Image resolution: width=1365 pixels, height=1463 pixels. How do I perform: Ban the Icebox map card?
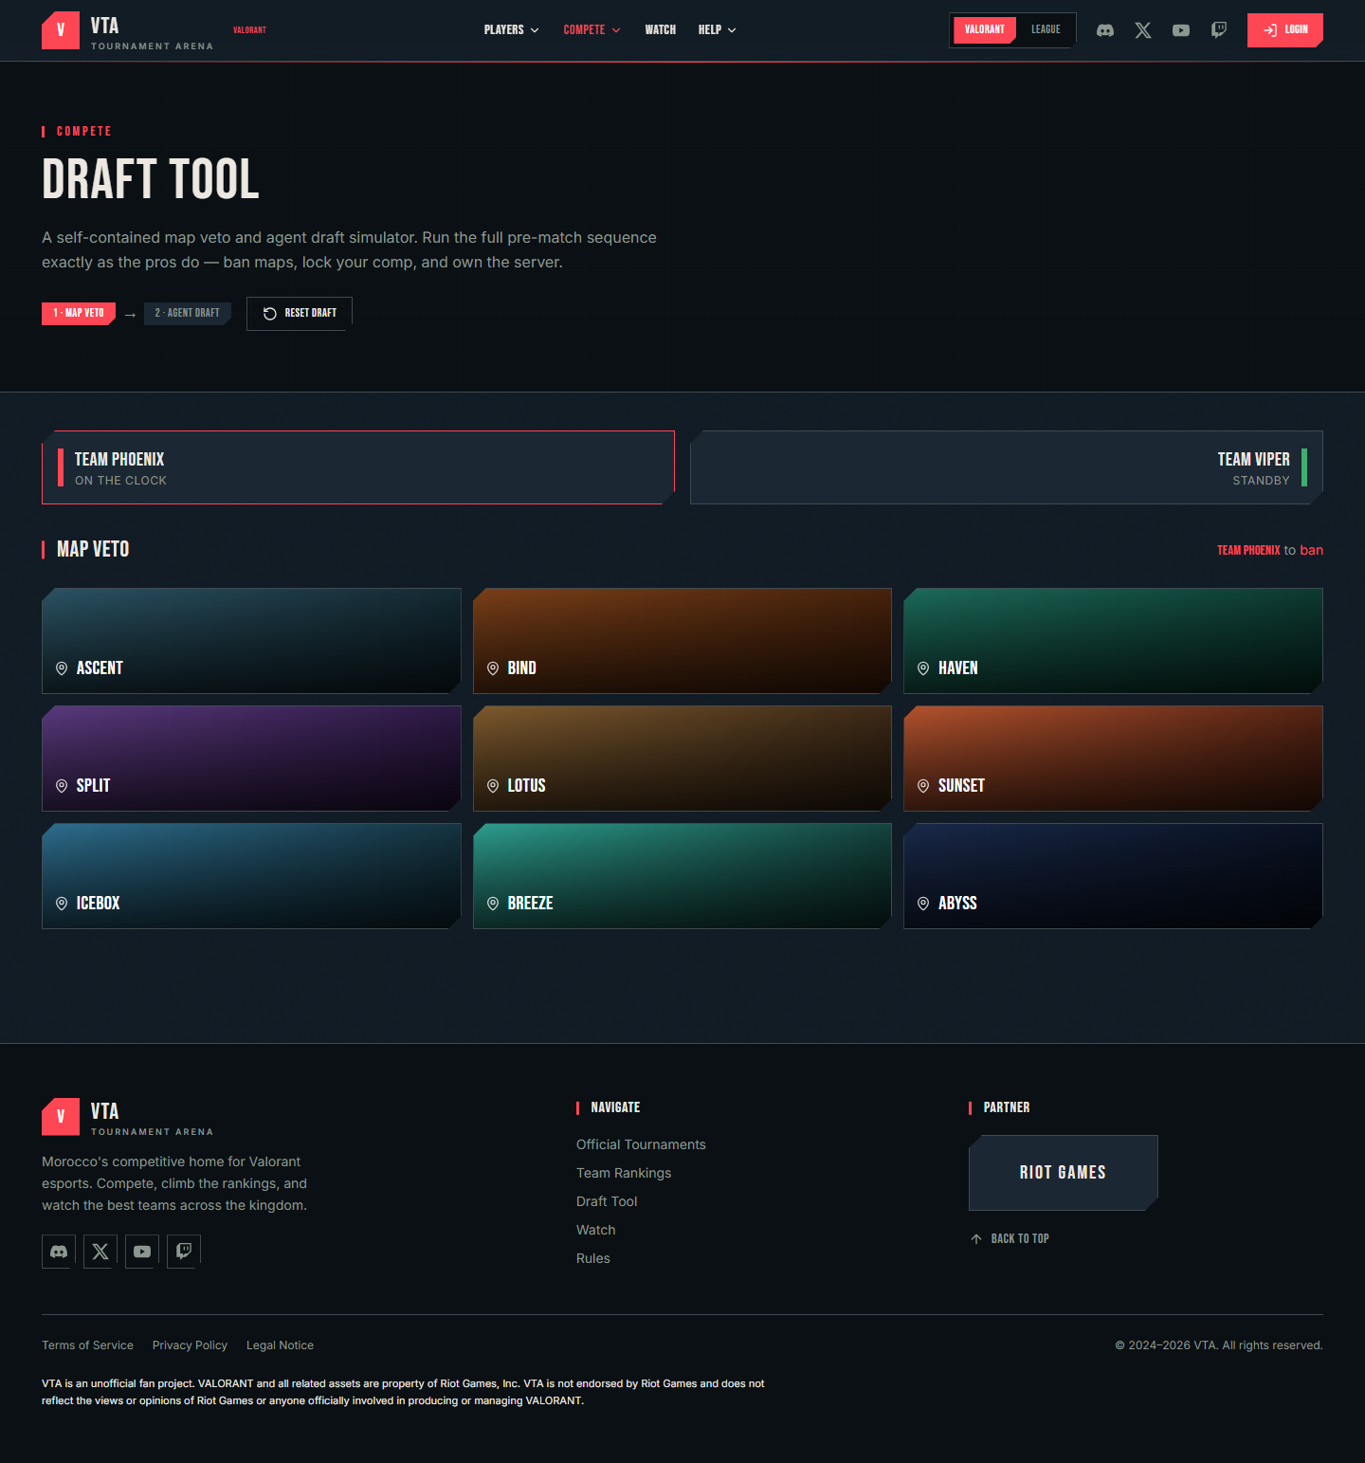click(251, 876)
